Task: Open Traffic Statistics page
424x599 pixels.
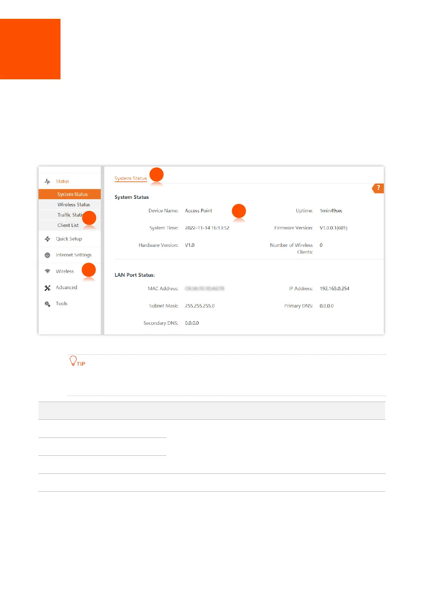Action: pos(70,215)
